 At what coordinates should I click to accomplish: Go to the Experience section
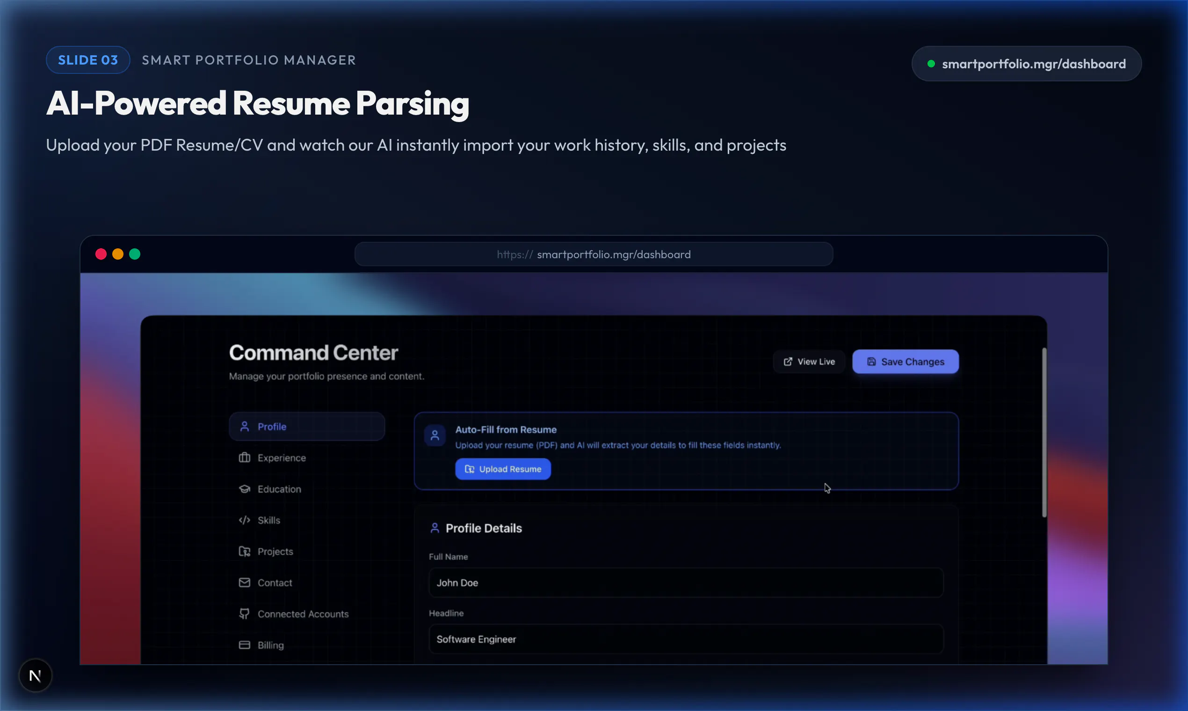[x=306, y=457]
